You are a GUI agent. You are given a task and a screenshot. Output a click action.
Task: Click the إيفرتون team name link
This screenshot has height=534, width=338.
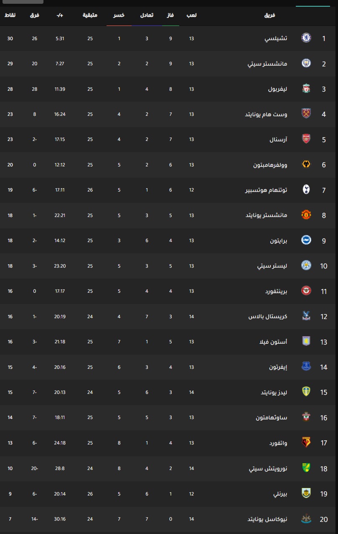pos(278,367)
